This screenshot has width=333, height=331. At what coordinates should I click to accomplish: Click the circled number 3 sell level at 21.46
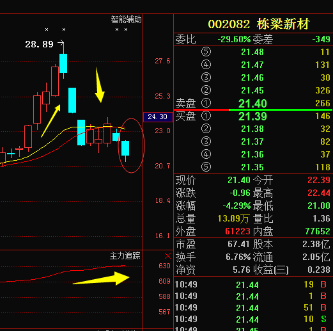click(x=206, y=77)
